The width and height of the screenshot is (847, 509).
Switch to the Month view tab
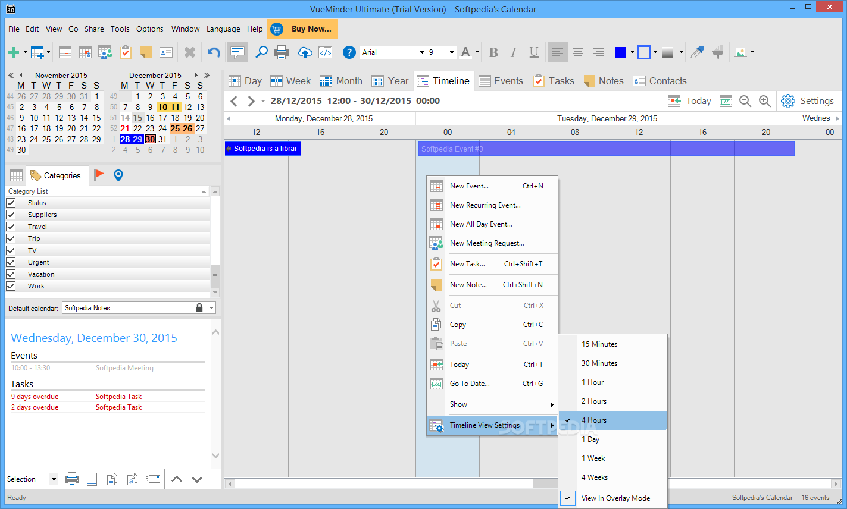pos(341,81)
